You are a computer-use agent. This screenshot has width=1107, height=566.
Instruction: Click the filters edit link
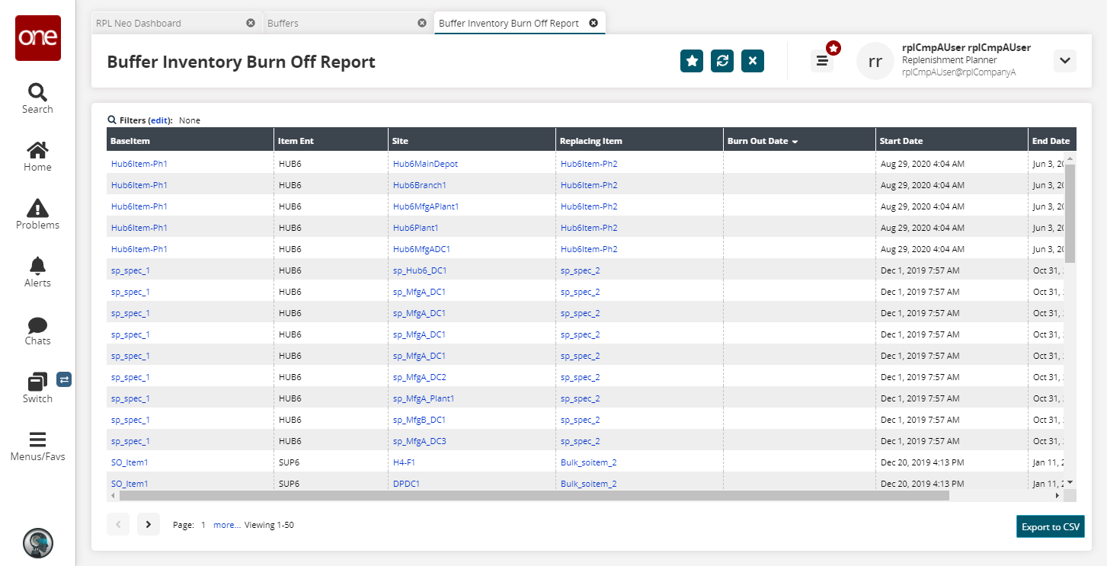[x=158, y=120]
